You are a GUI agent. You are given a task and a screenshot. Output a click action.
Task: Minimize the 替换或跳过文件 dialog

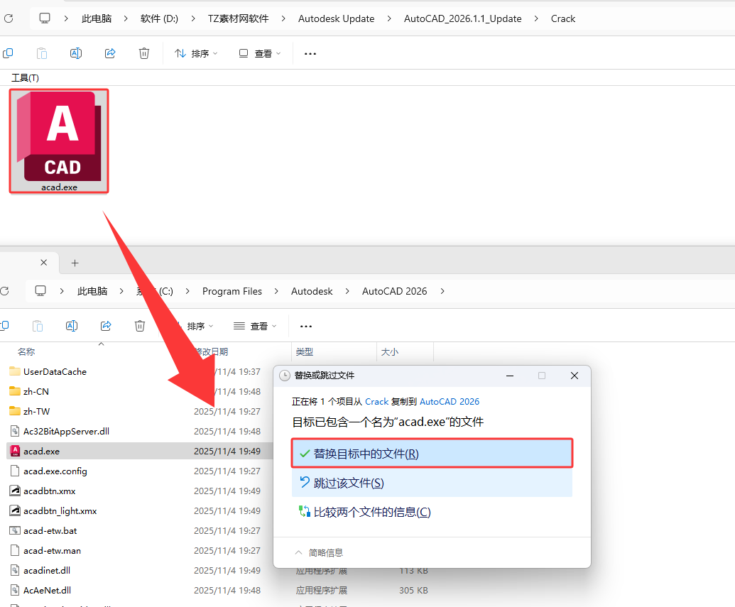pos(510,376)
